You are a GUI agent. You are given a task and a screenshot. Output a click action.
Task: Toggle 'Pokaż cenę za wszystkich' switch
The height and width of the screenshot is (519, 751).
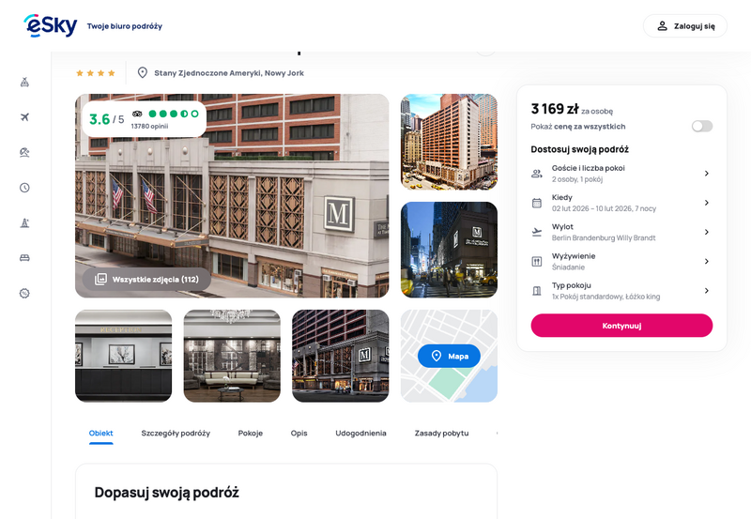701,126
